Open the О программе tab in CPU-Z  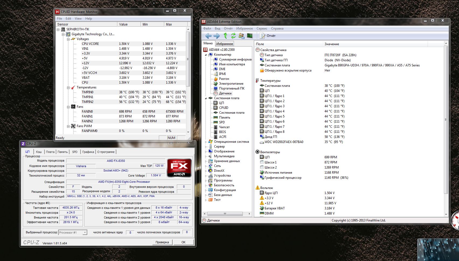(106, 152)
